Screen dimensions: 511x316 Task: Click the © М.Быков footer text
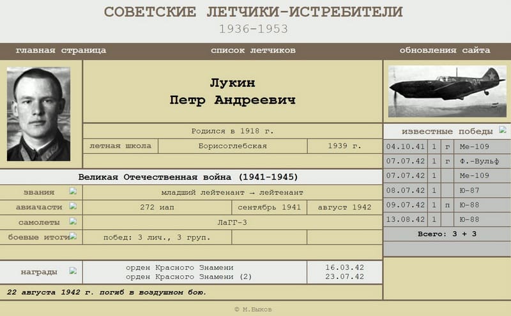[x=253, y=309]
